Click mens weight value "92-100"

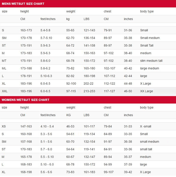[x=71, y=84]
